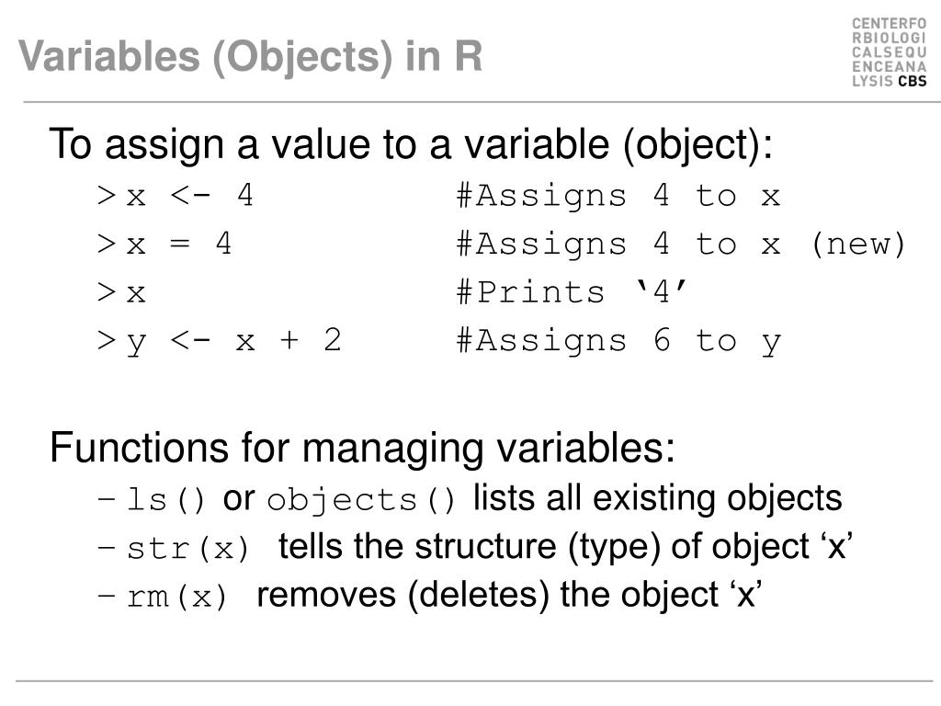Click the code y <- x + 2
Viewport: 941px width, 706px height.
(x=219, y=342)
